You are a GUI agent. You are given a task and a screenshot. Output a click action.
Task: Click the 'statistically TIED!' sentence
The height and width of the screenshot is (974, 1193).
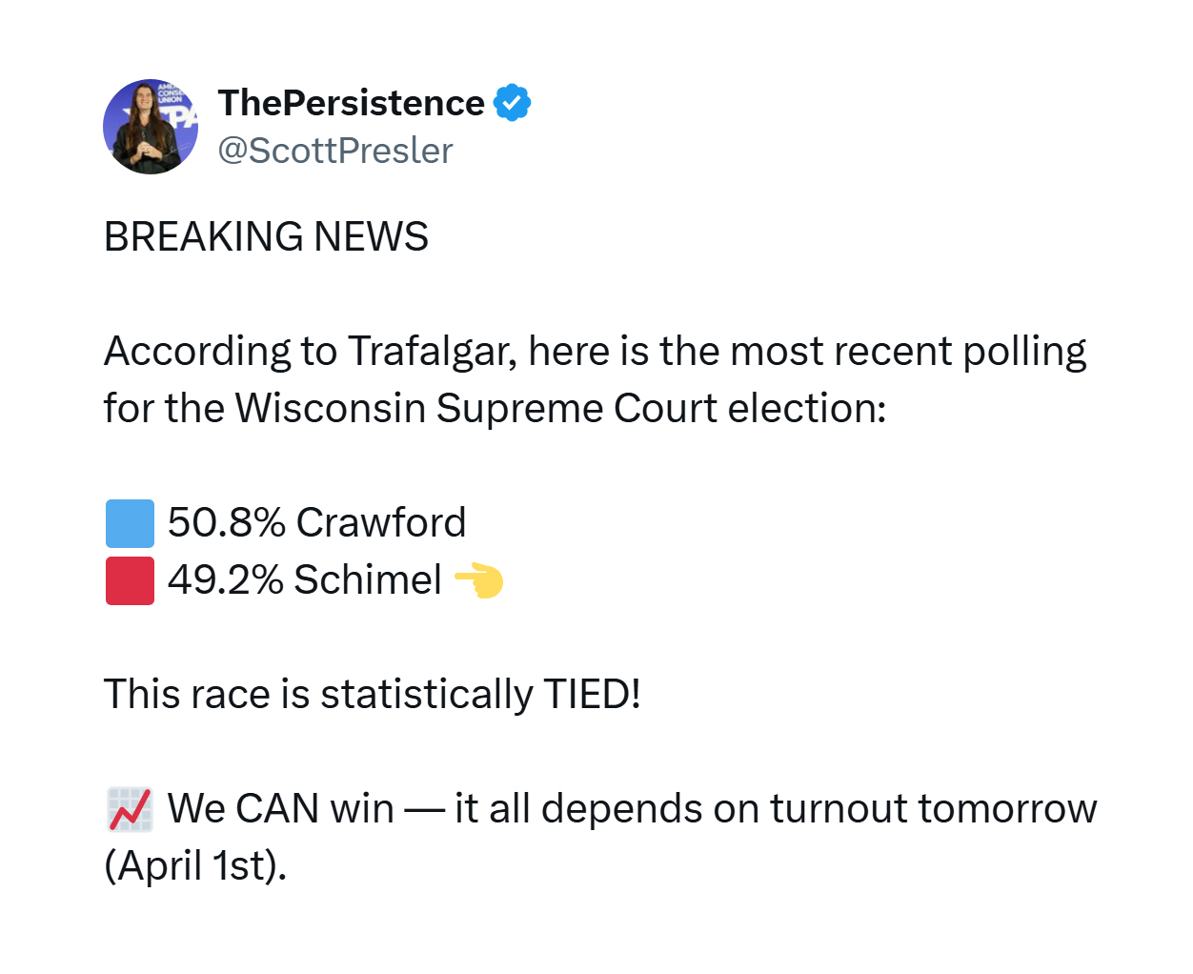tap(480, 695)
